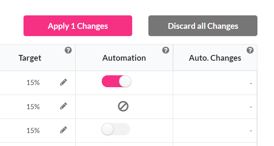Sort by the Auto. Changes column header
Image resolution: width=274 pixels, height=146 pixels.
(x=215, y=58)
